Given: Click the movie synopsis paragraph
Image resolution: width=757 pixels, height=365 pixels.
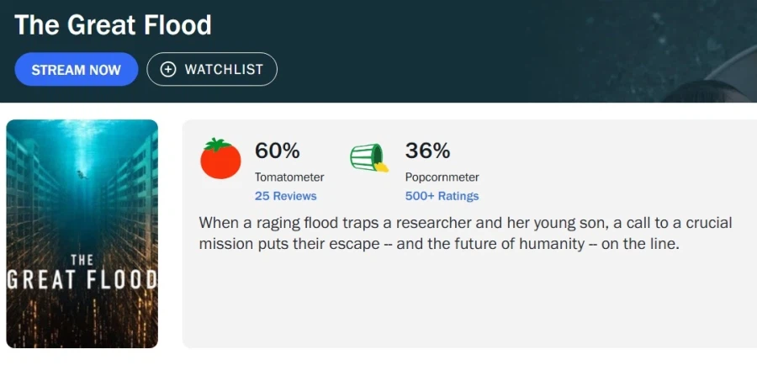Looking at the screenshot, I should click(465, 233).
